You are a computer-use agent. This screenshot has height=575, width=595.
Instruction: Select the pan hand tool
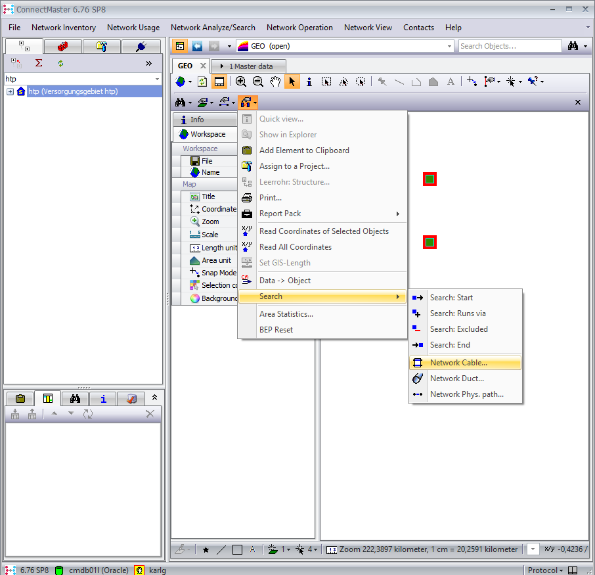(275, 81)
